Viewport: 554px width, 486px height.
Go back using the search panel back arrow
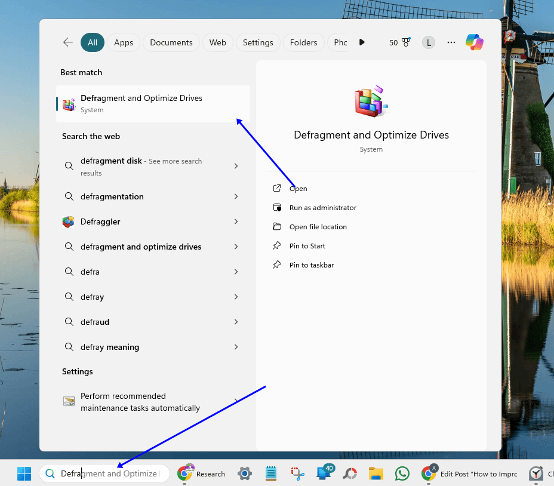[68, 42]
